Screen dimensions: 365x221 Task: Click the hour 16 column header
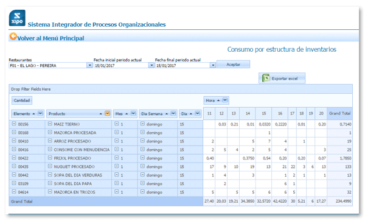[x=280, y=114]
